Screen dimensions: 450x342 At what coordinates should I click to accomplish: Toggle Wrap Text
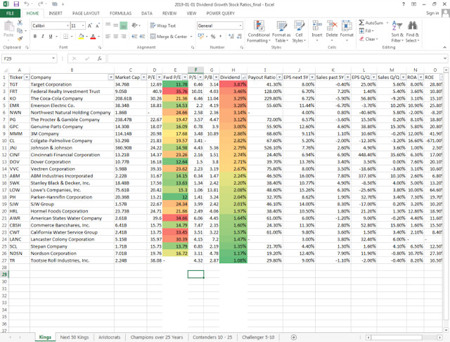162,26
